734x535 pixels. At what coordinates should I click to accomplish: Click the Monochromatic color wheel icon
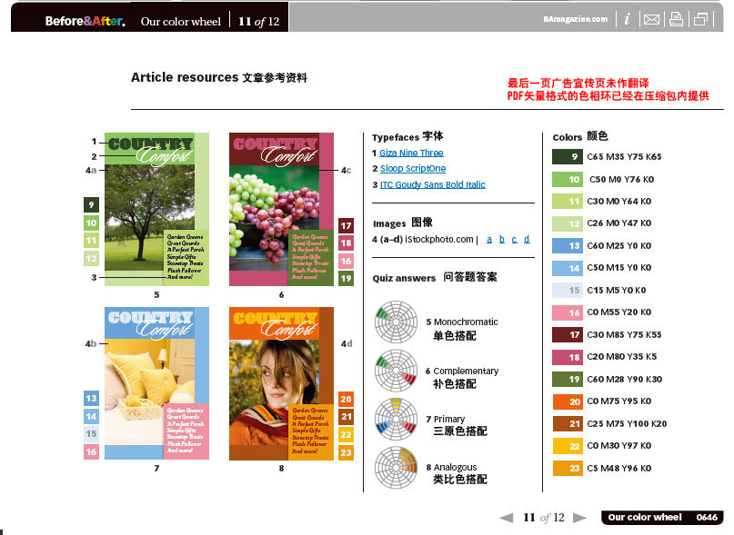tap(395, 321)
